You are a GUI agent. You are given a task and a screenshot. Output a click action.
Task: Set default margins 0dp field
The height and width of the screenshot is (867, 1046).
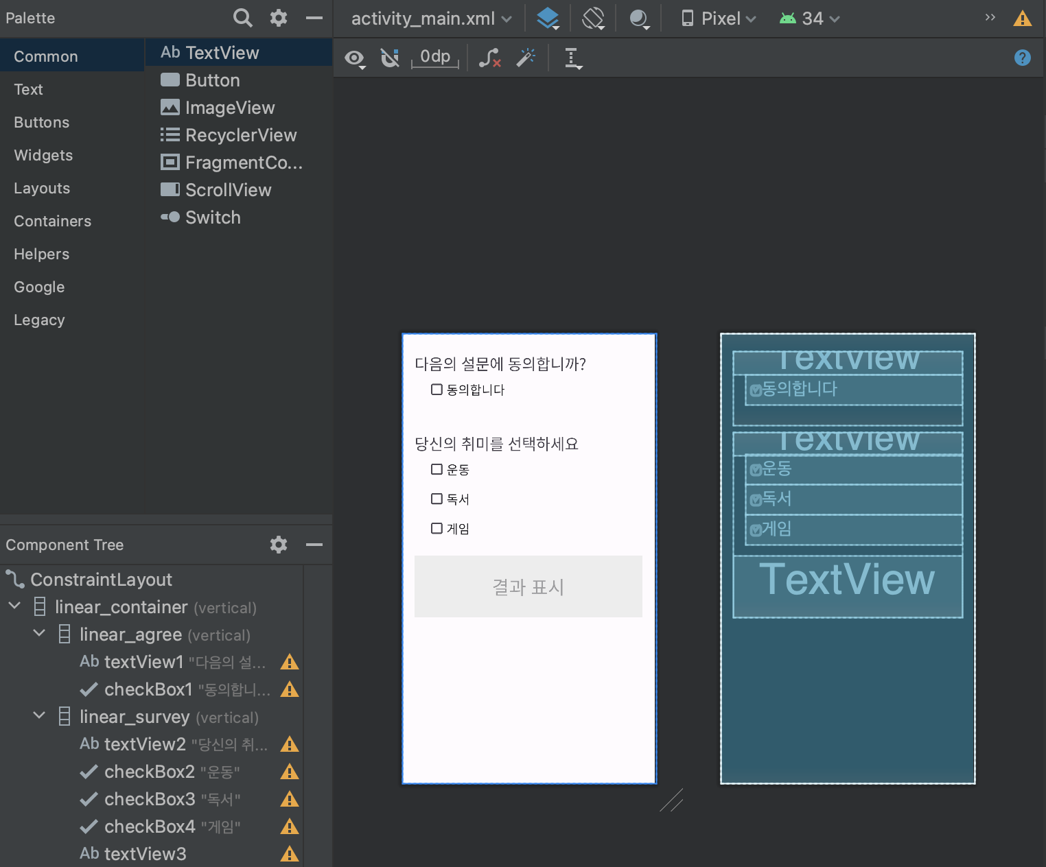point(435,57)
